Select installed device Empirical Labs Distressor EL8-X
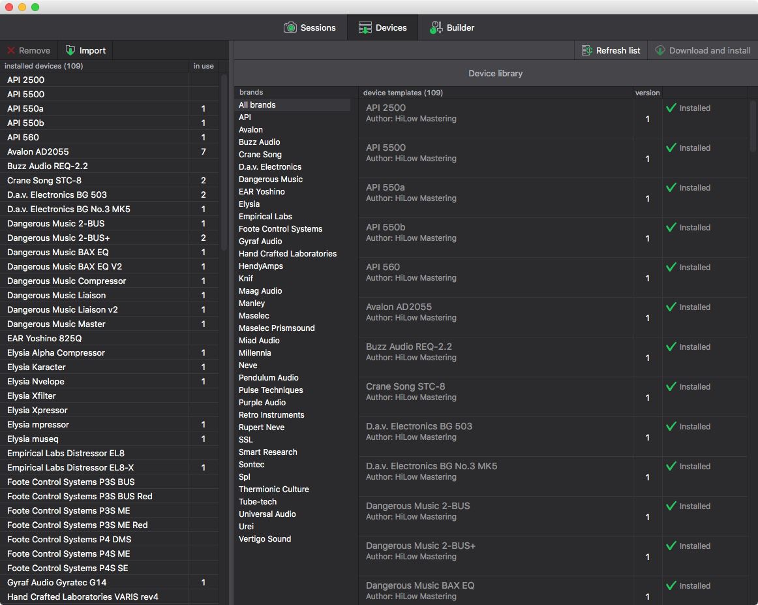 [109, 468]
